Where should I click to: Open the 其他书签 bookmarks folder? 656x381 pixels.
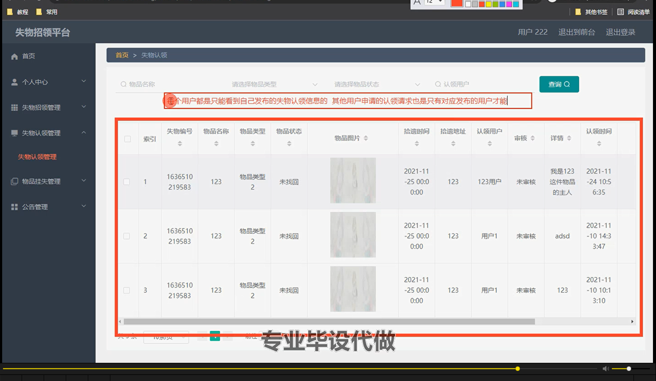[591, 12]
